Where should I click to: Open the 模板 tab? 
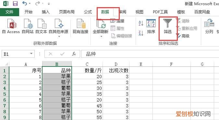(181, 12)
